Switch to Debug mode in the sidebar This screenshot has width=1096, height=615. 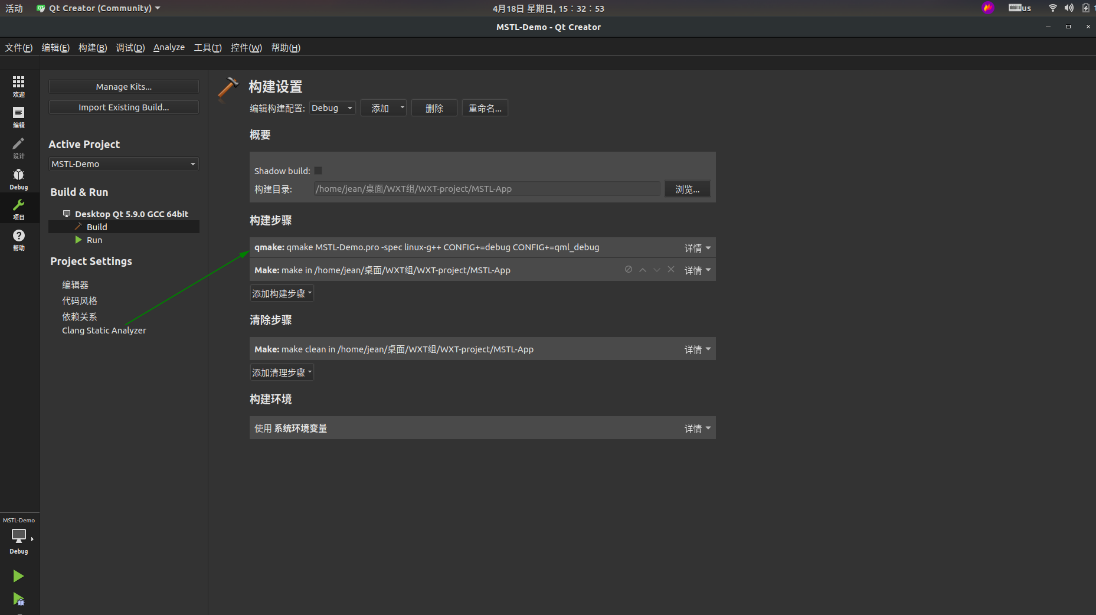(19, 178)
